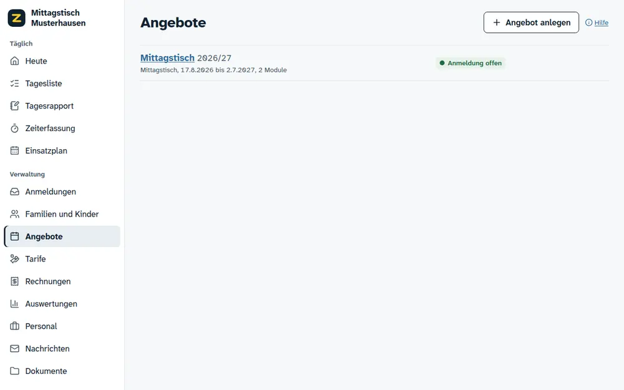Open Rechnungen

(x=62, y=281)
